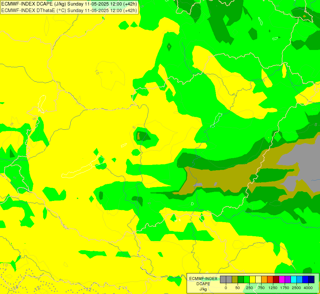Click the DCAPE label in the legend
The height and width of the screenshot is (294, 320).
pyautogui.click(x=203, y=284)
